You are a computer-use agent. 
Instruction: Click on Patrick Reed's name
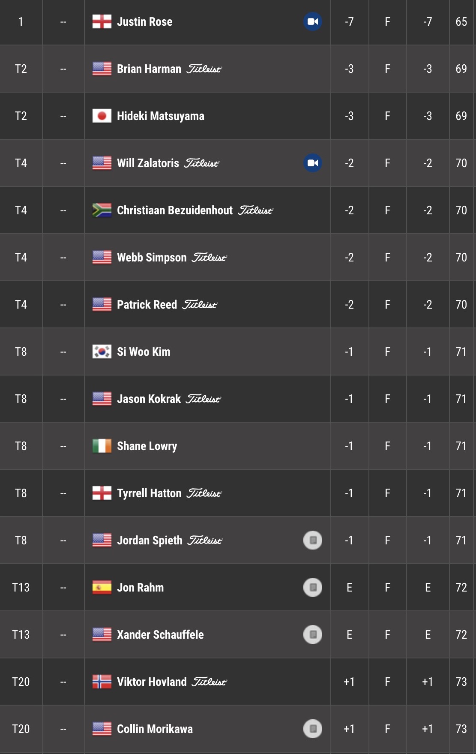click(147, 305)
